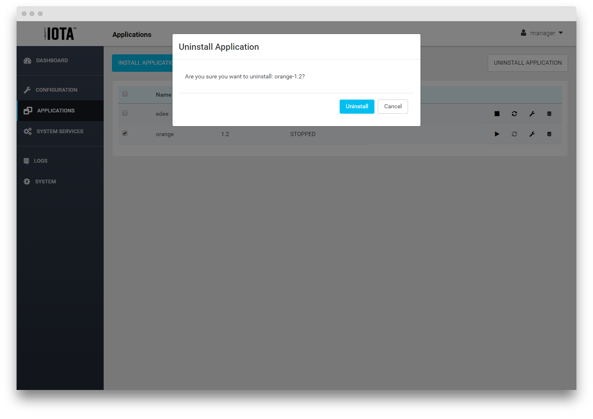Cancel the uninstall dialog
The image size is (593, 419).
[x=393, y=107]
